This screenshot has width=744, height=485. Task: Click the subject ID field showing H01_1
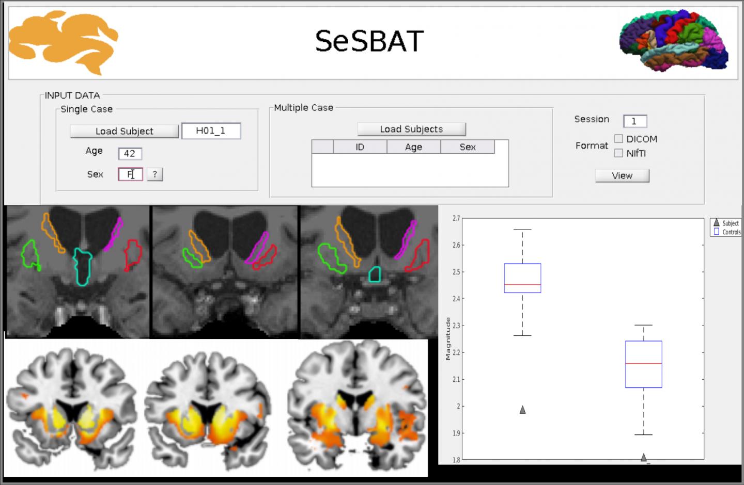[x=211, y=131]
